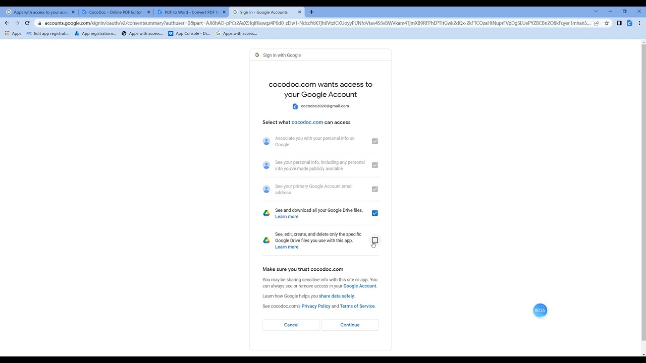This screenshot has width=646, height=363.
Task: Open the share data safely link
Action: click(x=337, y=296)
